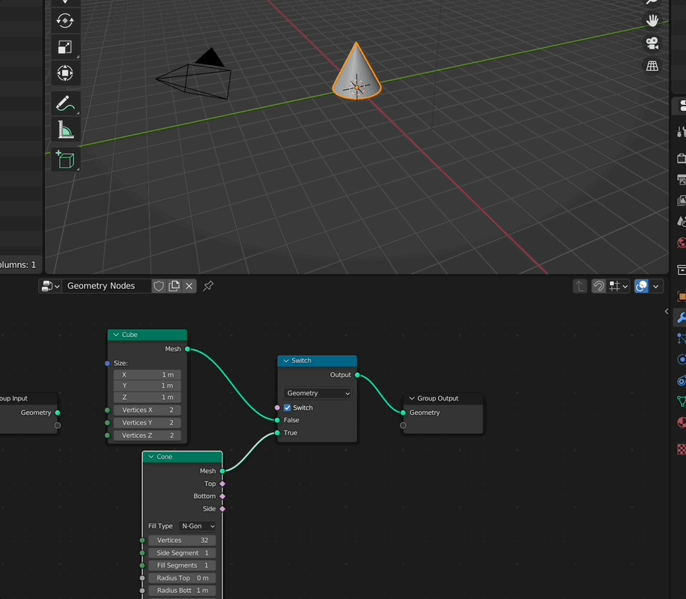Select the camera object in viewport
Viewport: 686px width, 599px height.
[x=195, y=74]
